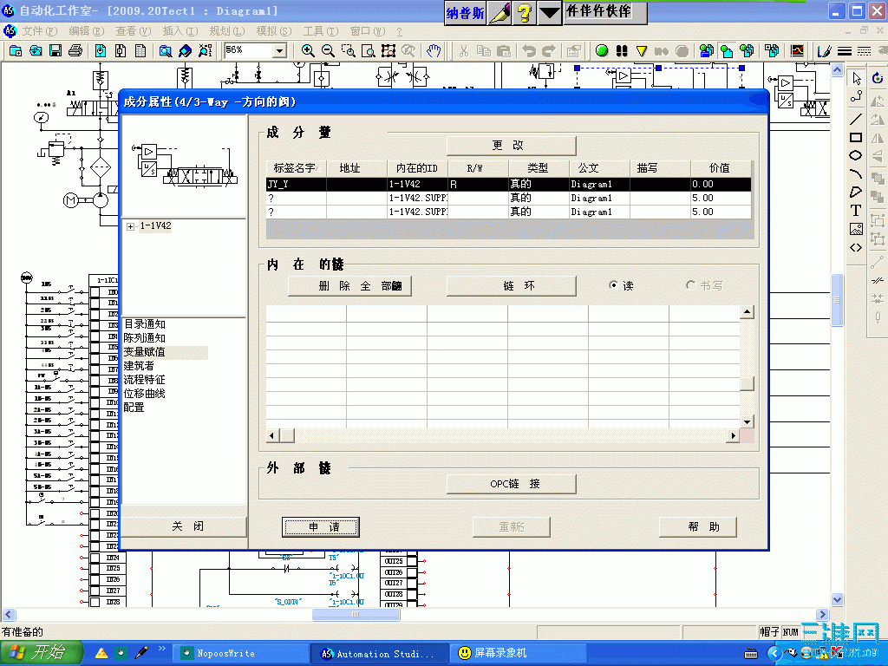Screen dimensions: 888x666
Task: Open the 文件(F) menu
Action: (40, 31)
